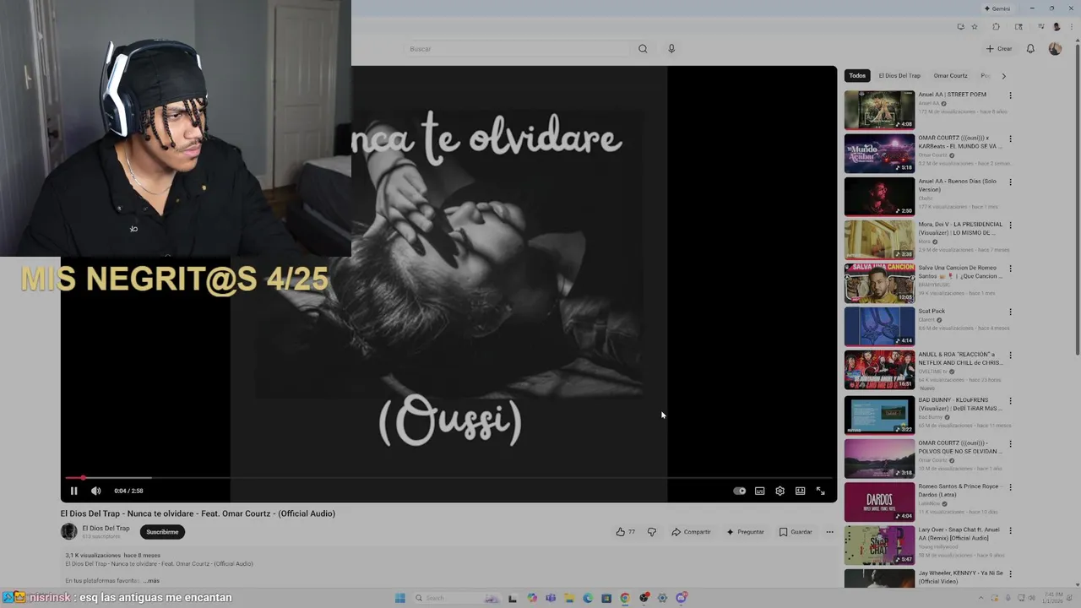Screen dimensions: 1081x608
Task: Expand description with ...más
Action: (151, 581)
